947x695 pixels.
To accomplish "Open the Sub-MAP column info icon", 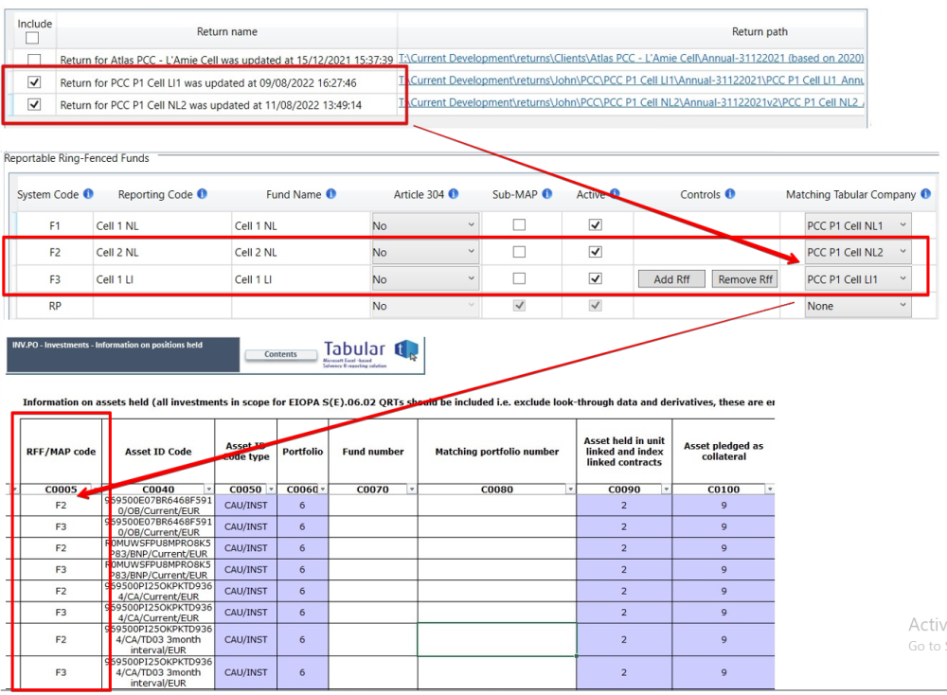I will click(x=548, y=193).
